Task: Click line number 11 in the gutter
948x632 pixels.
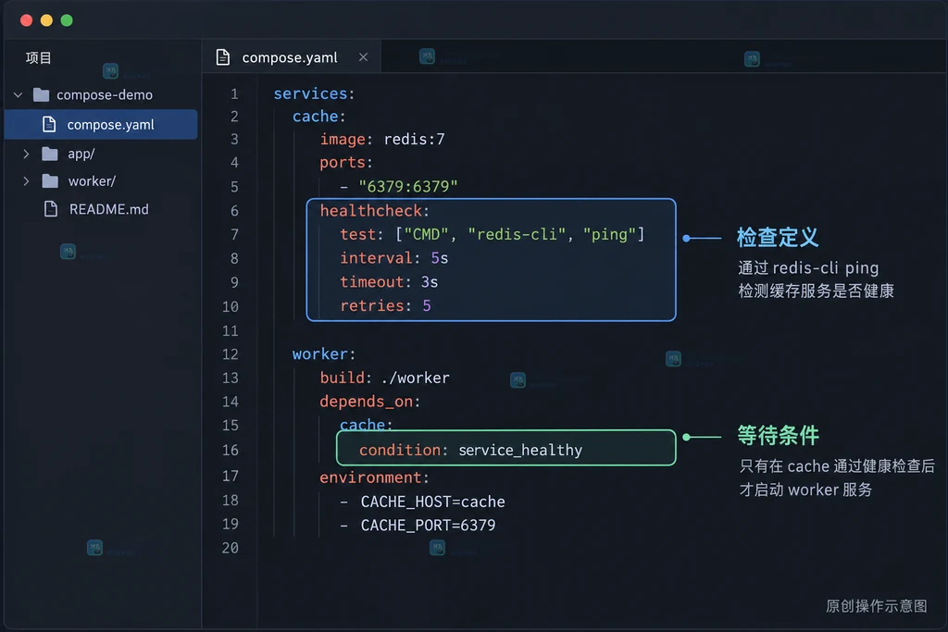Action: point(231,331)
